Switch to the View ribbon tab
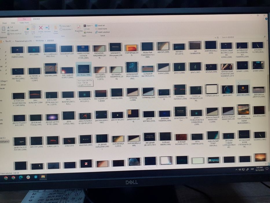The image size is (270, 203). click(x=13, y=23)
